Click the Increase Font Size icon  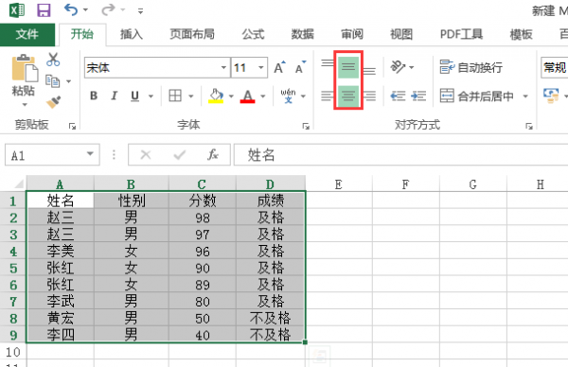click(x=279, y=67)
